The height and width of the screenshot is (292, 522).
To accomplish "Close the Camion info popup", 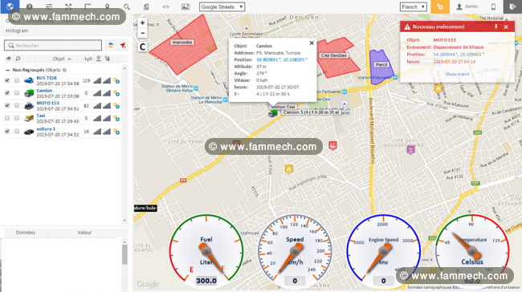I will point(312,43).
